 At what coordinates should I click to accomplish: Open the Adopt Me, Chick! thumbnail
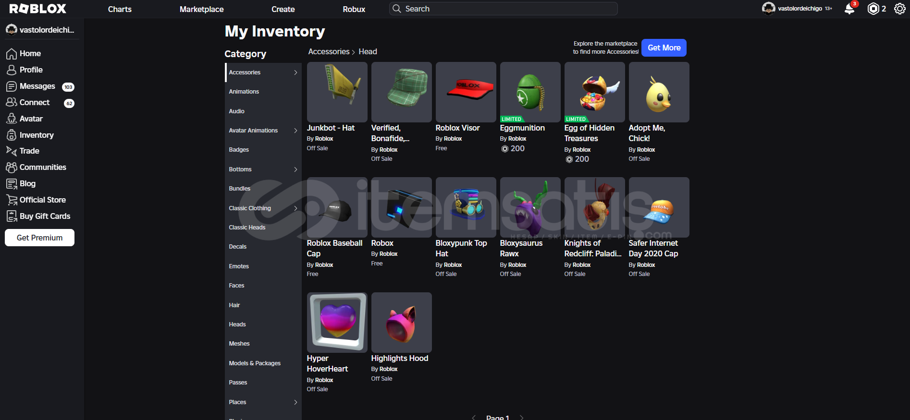(x=659, y=92)
